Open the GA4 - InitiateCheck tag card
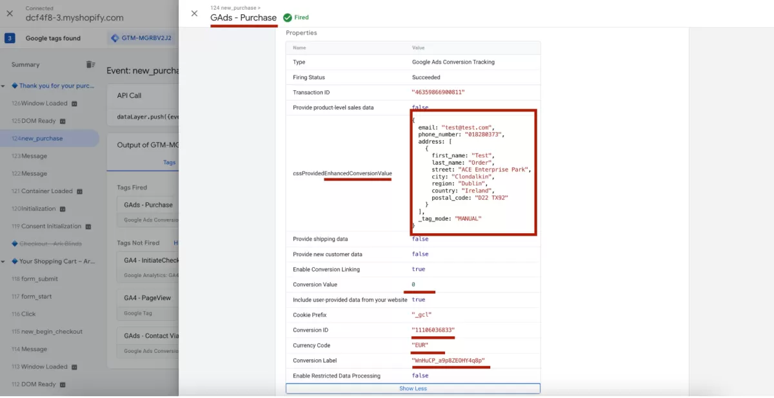774x398 pixels. 148,267
